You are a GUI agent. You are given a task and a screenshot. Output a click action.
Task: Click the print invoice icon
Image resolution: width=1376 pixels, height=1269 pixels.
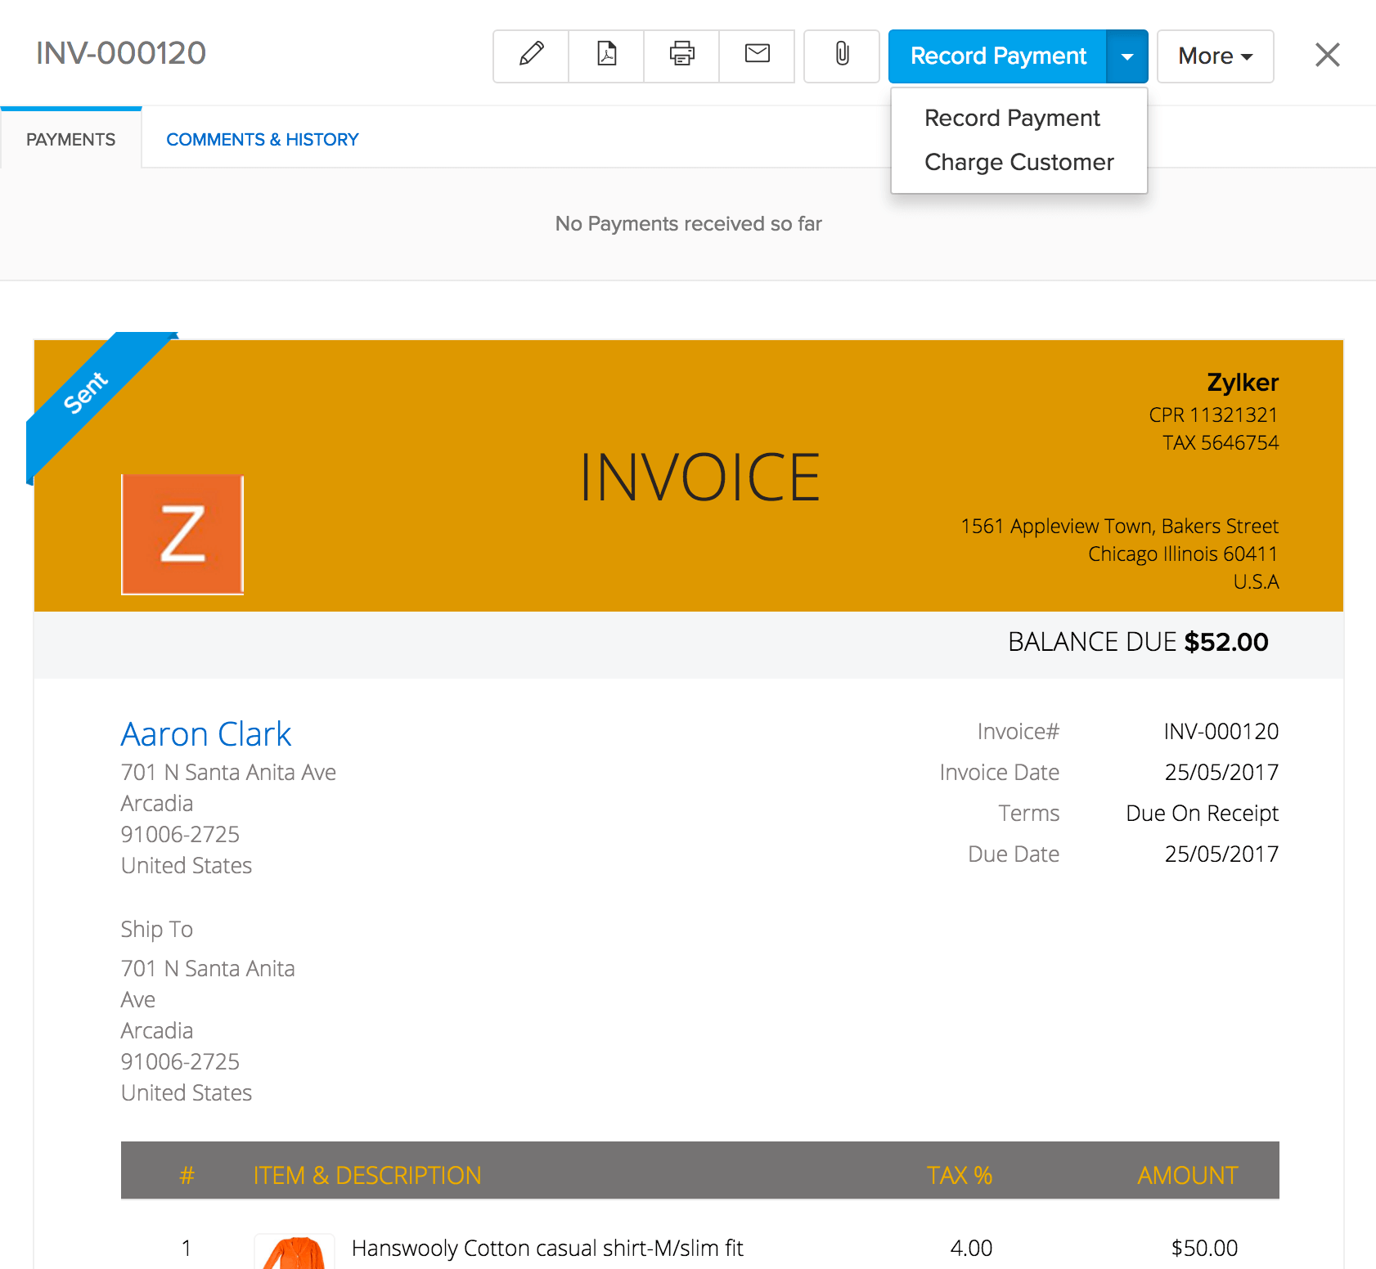click(681, 56)
